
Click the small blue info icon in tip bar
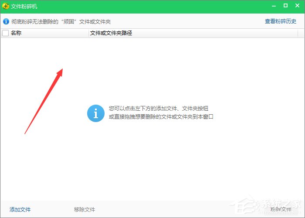click(x=6, y=21)
